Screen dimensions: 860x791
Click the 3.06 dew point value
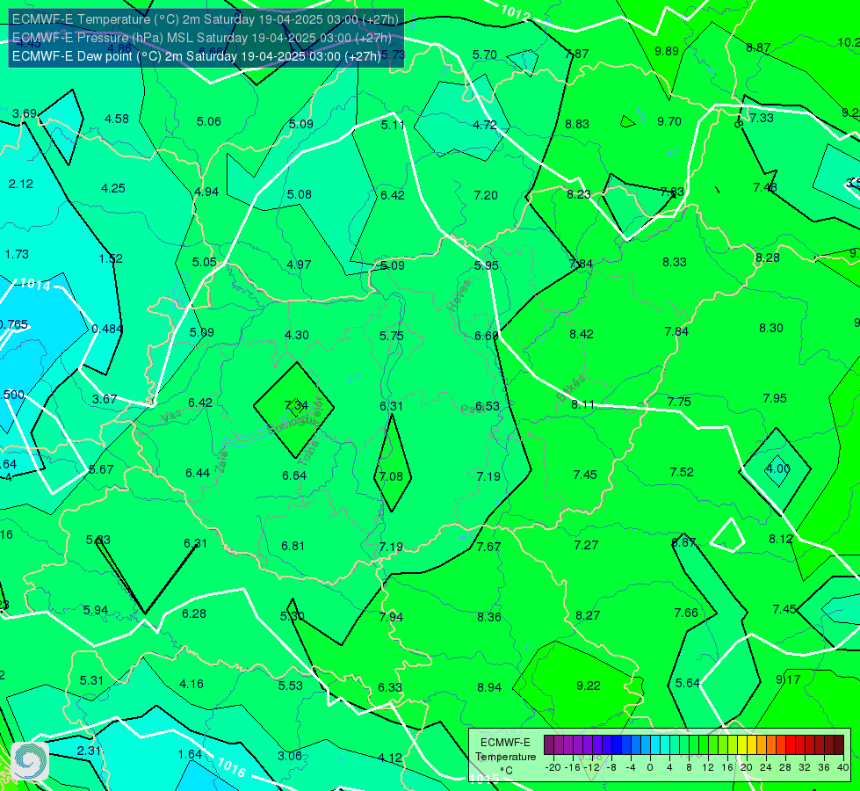[290, 756]
